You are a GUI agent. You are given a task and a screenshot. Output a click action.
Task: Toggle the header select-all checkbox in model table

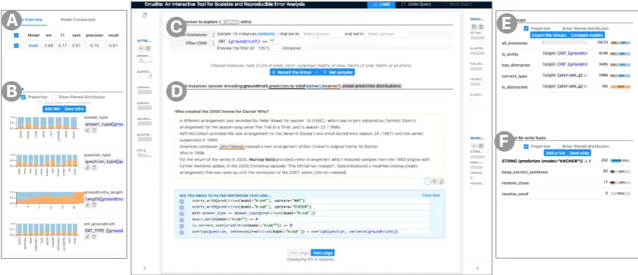coord(16,35)
